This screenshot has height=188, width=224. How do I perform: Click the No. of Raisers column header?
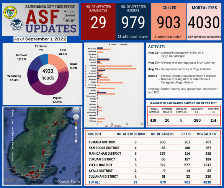pyautogui.click(x=162, y=134)
